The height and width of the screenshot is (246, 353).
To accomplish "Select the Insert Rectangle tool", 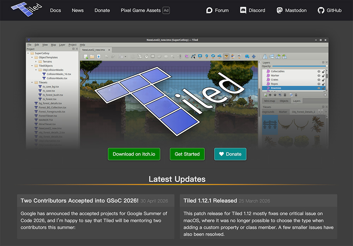I will coord(200,56).
